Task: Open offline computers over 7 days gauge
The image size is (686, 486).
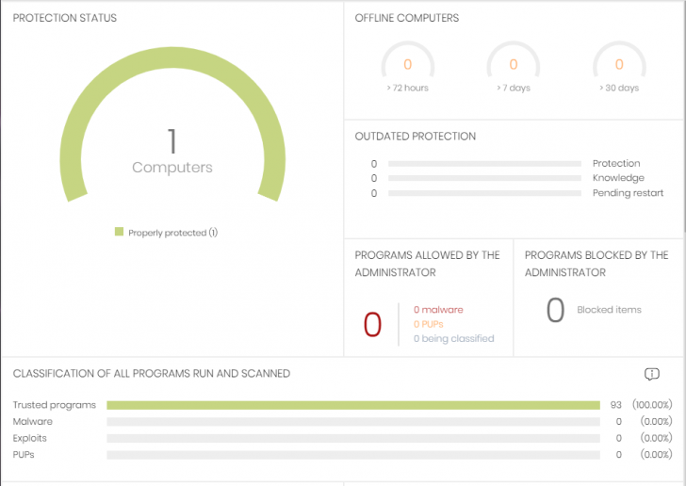Action: pos(514,59)
